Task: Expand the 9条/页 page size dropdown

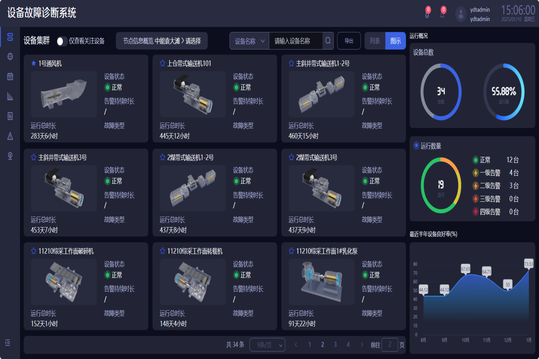Action: (x=267, y=345)
